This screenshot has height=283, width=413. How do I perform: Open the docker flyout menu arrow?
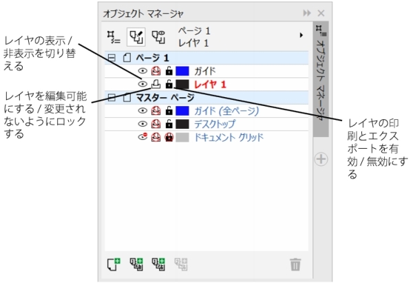(x=300, y=34)
